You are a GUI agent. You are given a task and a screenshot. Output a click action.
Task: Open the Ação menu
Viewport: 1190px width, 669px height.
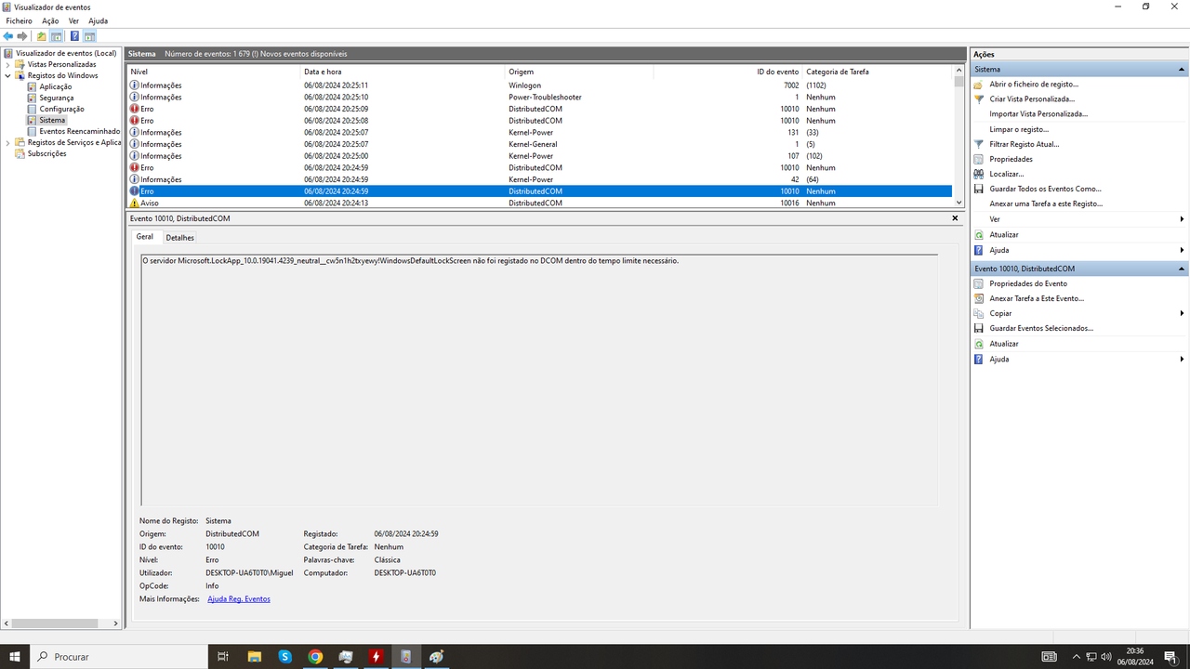[50, 20]
